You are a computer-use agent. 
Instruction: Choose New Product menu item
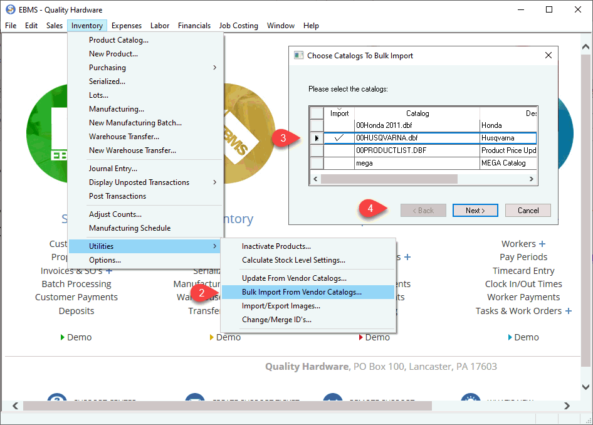[x=145, y=54]
